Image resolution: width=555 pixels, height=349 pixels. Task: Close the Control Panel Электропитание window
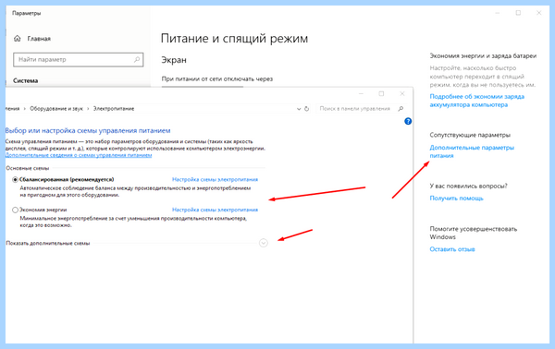402,93
